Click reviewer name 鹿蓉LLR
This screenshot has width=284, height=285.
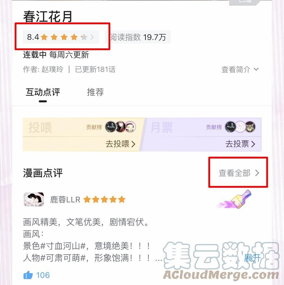65,200
